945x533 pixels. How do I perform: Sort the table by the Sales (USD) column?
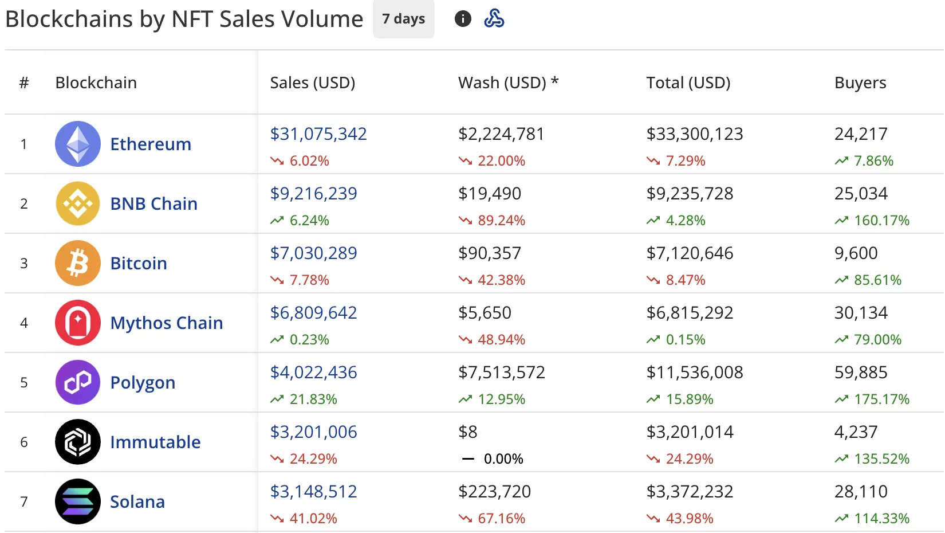pos(313,83)
